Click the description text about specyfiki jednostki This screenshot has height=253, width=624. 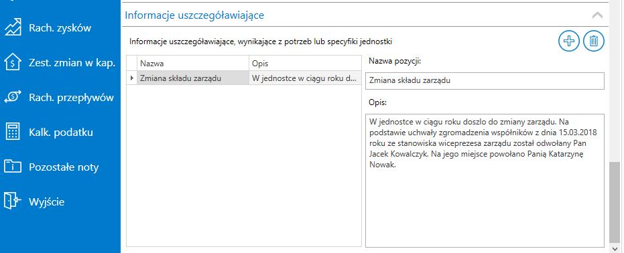tap(261, 41)
